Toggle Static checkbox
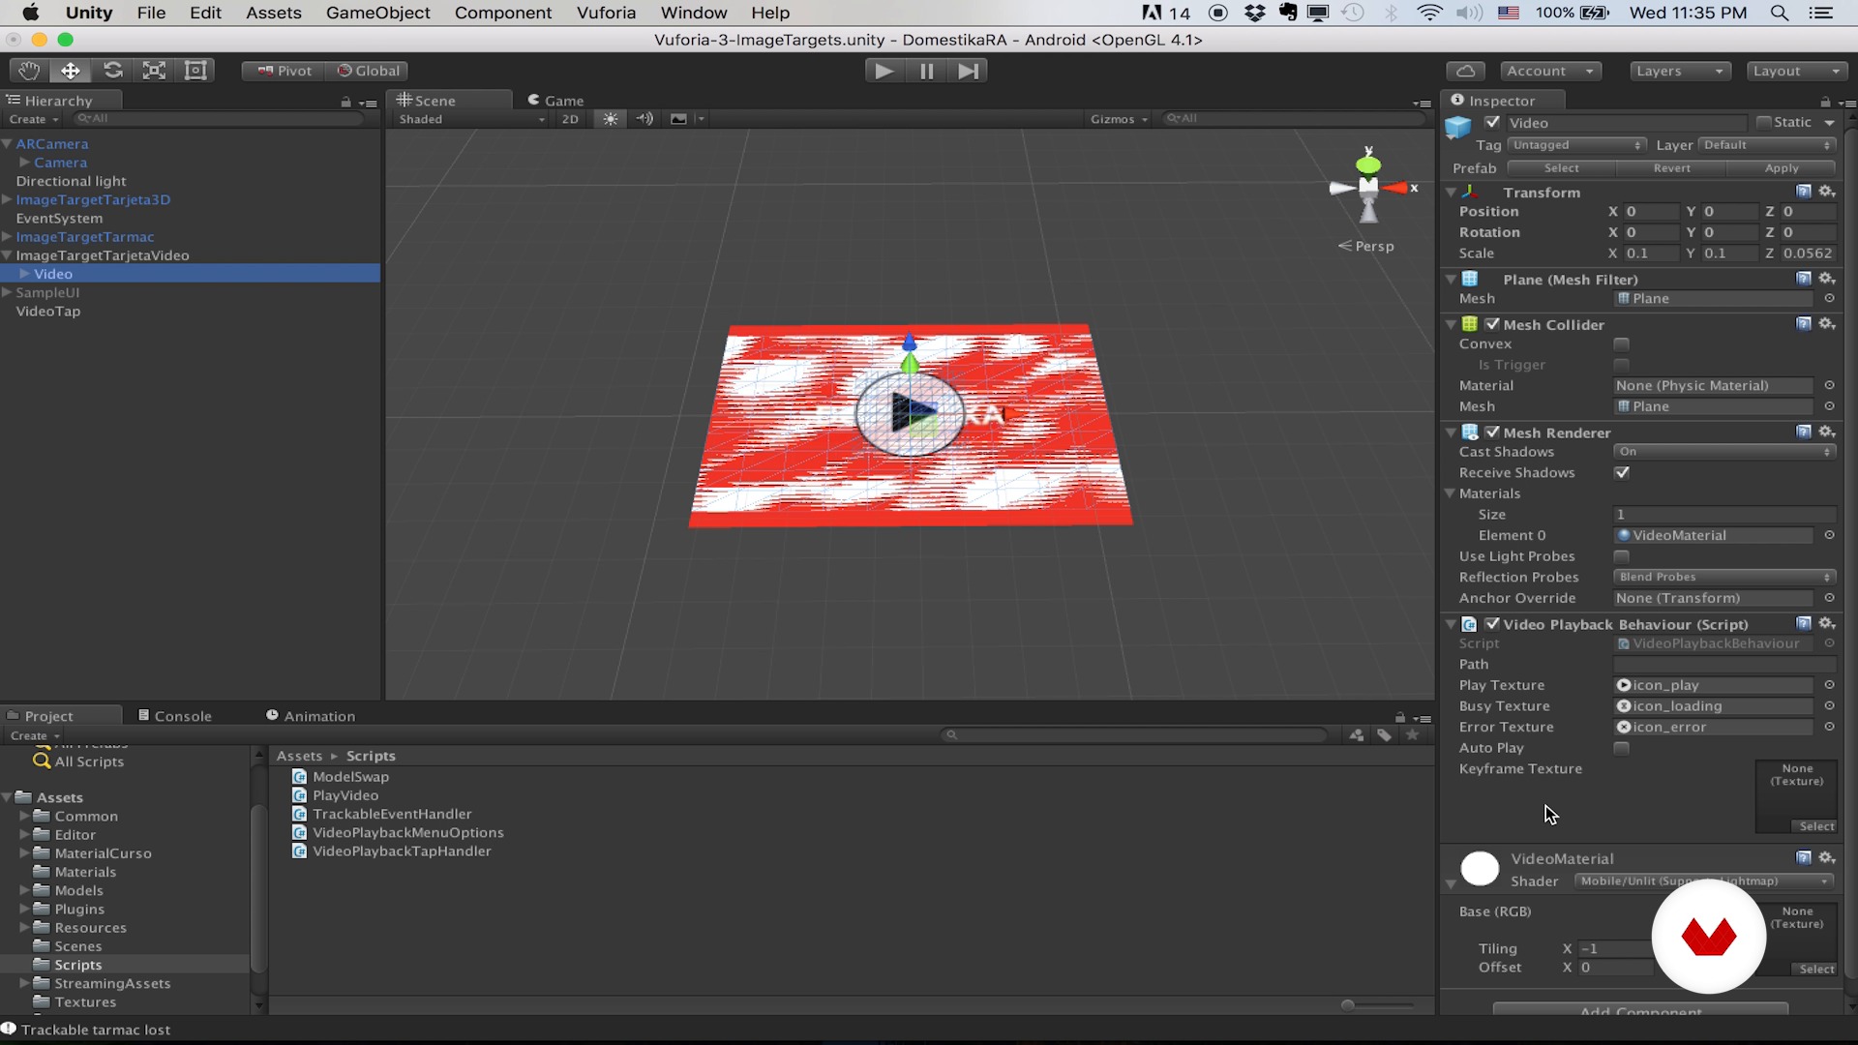This screenshot has height=1045, width=1858. (x=1763, y=122)
